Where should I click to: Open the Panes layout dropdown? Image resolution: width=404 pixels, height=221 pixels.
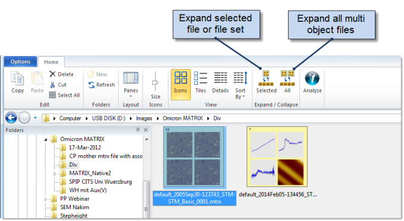point(131,85)
